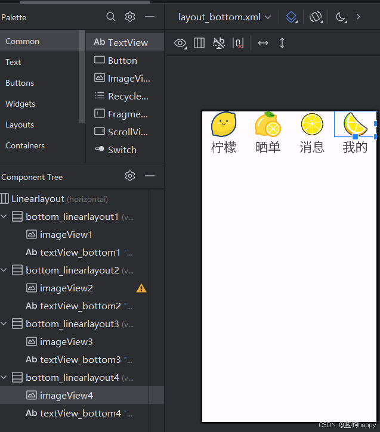Image resolution: width=380 pixels, height=432 pixels.
Task: Toggle night mode moon icon
Action: tap(341, 17)
